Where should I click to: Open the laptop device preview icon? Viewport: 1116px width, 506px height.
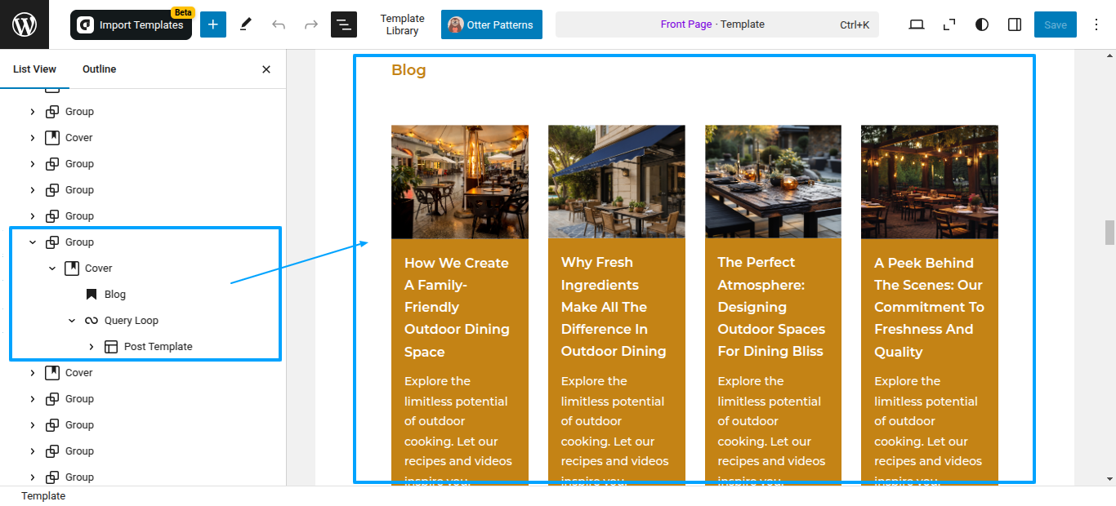coord(917,24)
